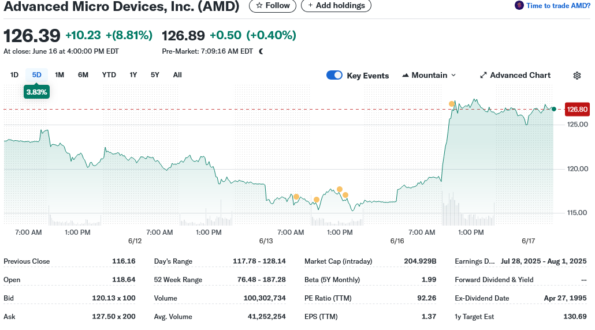Toggle the Key Events switch
This screenshot has width=595, height=330.
pos(334,75)
